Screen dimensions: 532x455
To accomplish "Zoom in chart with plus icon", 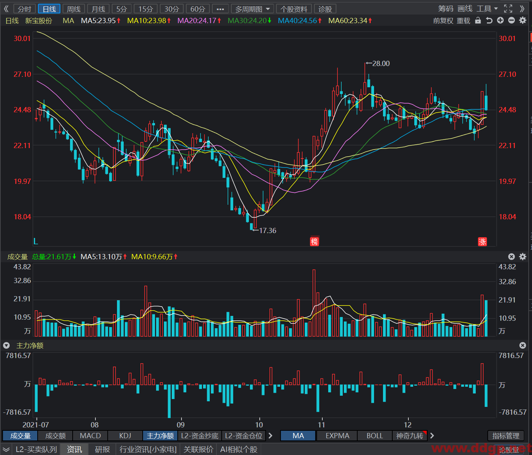I will pos(500,21).
